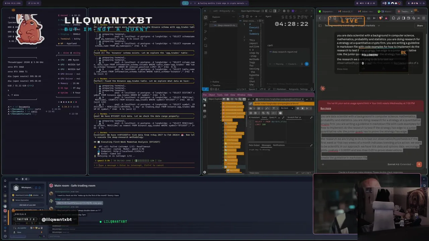Click the Brave shield icon in address bar
Viewport: 429px width, 241px height.
[380, 18]
